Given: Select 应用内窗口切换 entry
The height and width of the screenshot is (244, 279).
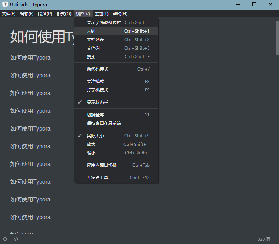Looking at the screenshot, I should point(116,165).
